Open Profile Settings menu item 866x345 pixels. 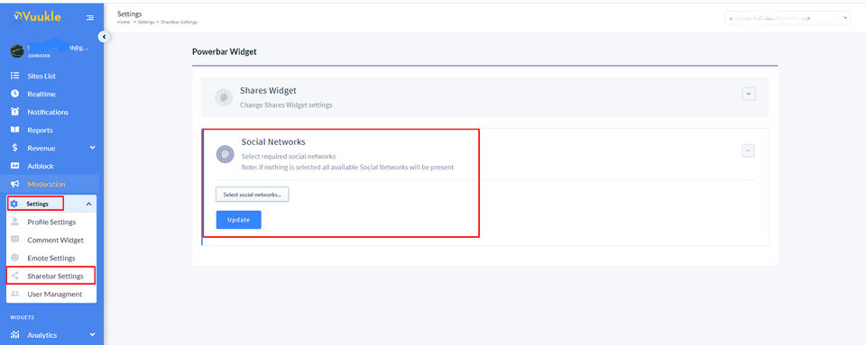coord(51,222)
